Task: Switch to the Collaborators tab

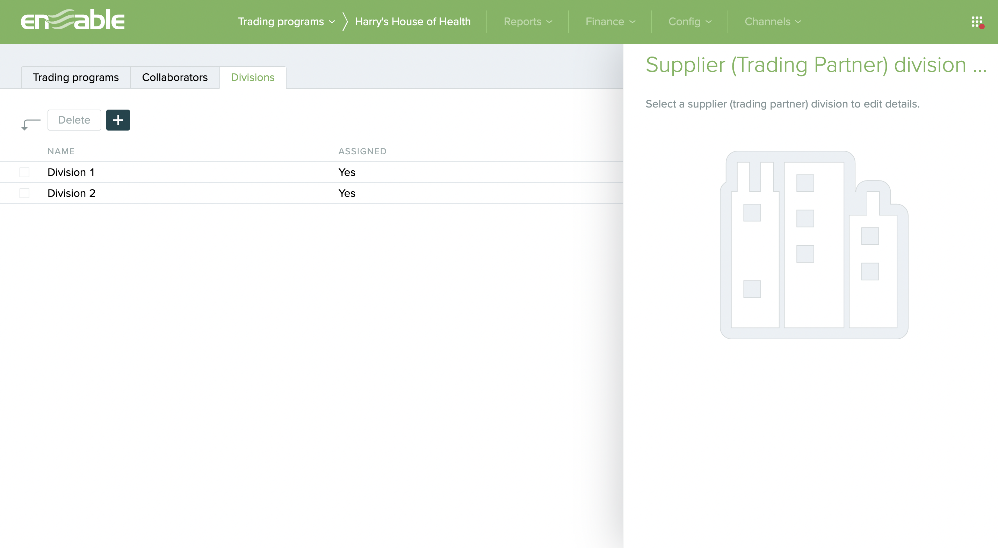Action: click(x=175, y=77)
